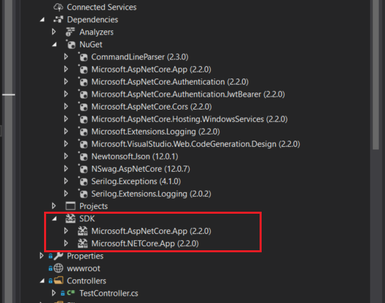This screenshot has width=385, height=303.
Task: Expand the Properties node
Action: 42,256
